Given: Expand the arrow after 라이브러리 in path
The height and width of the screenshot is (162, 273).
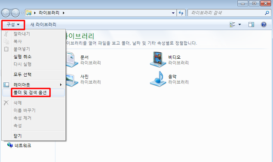Looking at the screenshot, I should tap(64, 13).
